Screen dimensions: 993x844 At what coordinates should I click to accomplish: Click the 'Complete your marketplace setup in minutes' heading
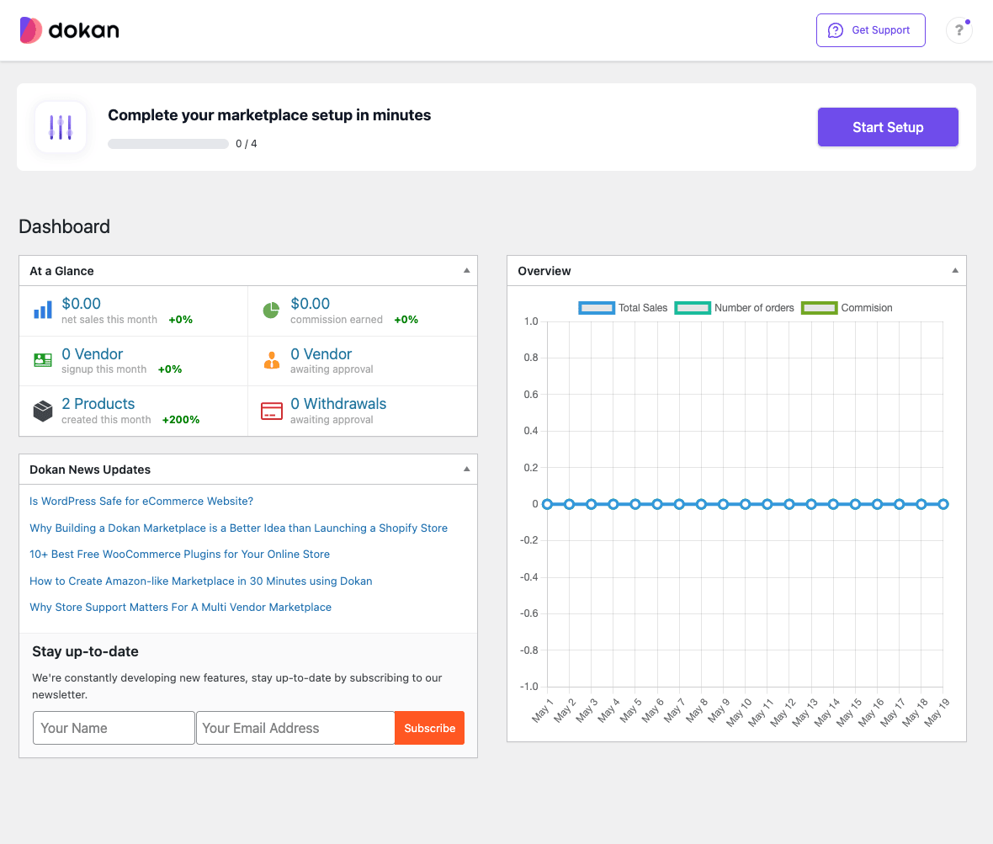(269, 115)
